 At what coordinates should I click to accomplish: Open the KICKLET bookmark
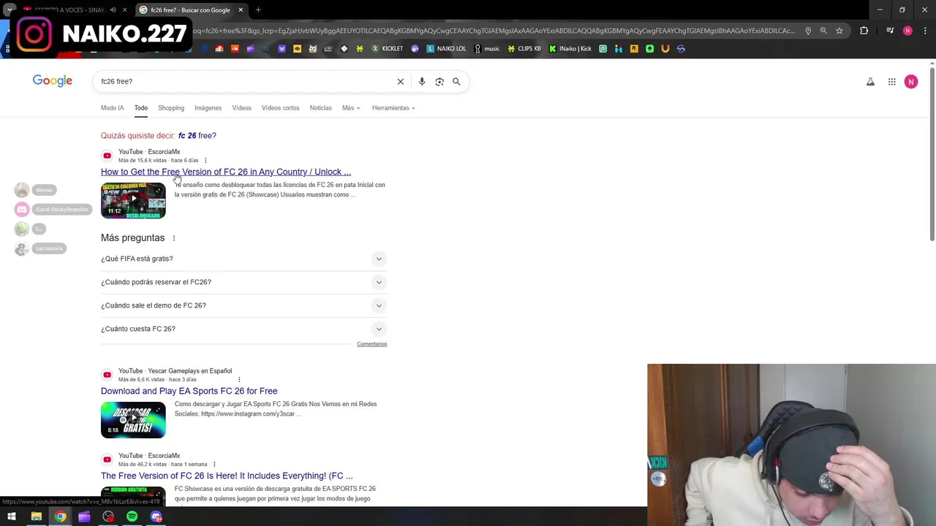tap(387, 49)
